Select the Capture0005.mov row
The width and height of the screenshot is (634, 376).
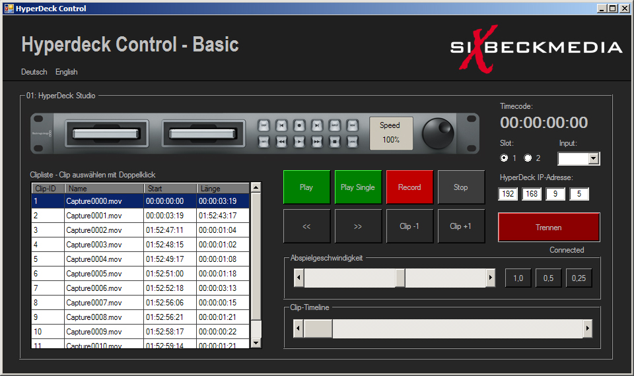(x=140, y=274)
